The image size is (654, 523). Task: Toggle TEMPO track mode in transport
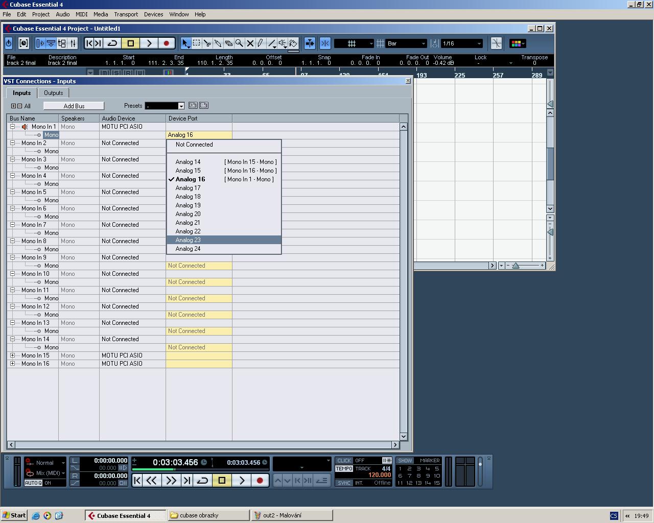[x=344, y=468]
